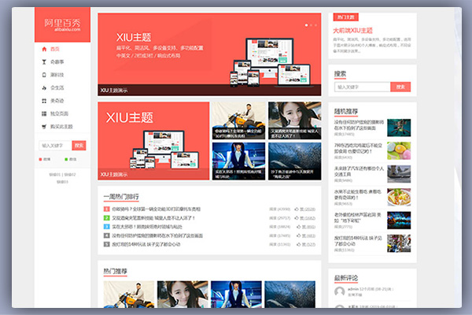Select the first (active) carousel dot
Image resolution: width=472 pixels, height=315 pixels.
pyautogui.click(x=307, y=25)
